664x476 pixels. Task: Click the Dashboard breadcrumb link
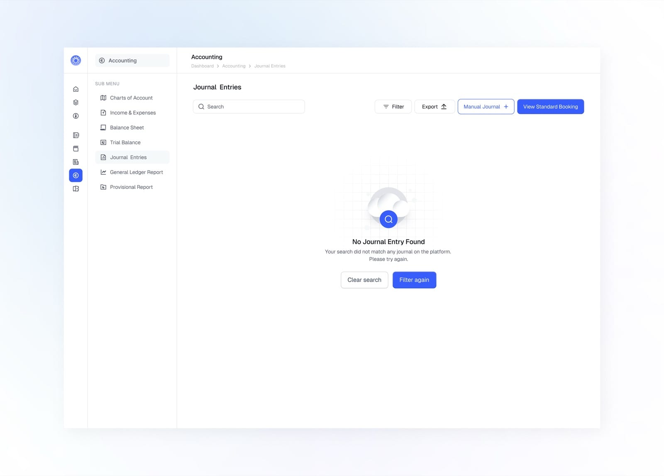click(202, 66)
